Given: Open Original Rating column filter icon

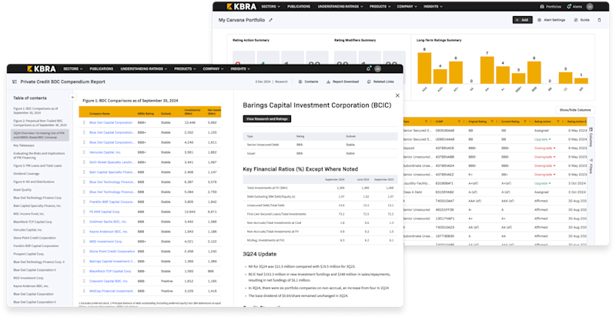Looking at the screenshot, I should pos(492,122).
